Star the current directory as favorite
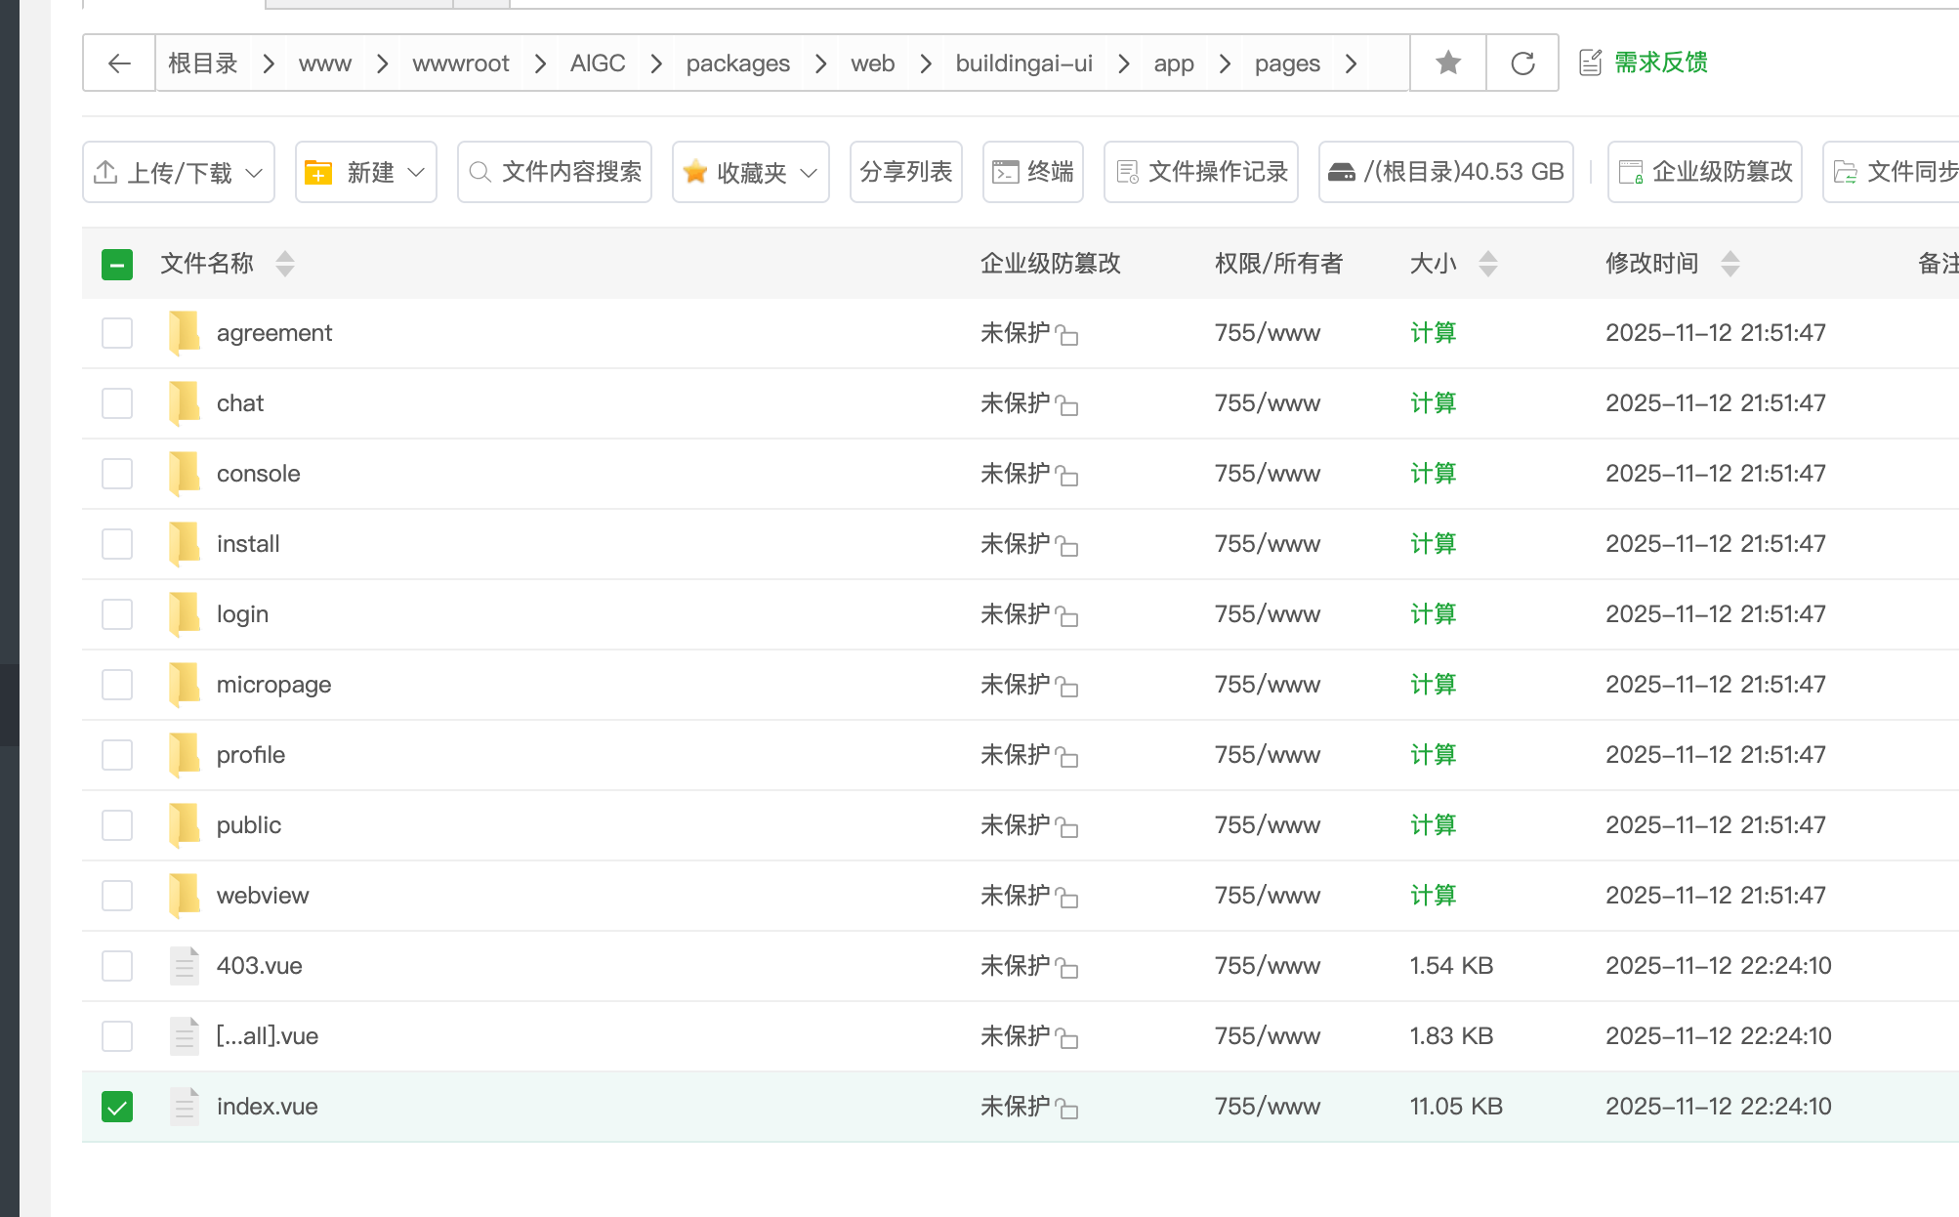The width and height of the screenshot is (1959, 1217). click(1448, 63)
